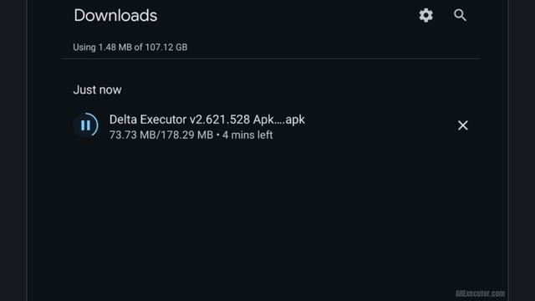
Task: Click the circular progress ring around pause
Action: 86,125
